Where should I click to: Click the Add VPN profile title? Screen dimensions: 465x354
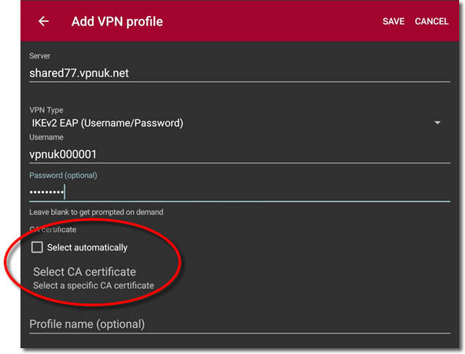[x=117, y=22]
